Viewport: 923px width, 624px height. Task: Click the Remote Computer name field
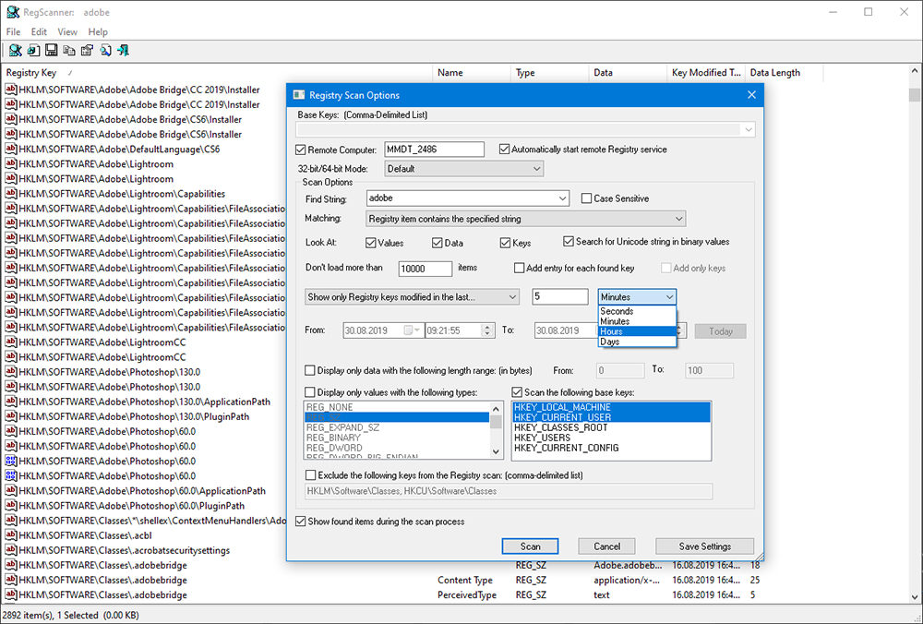[x=435, y=150]
